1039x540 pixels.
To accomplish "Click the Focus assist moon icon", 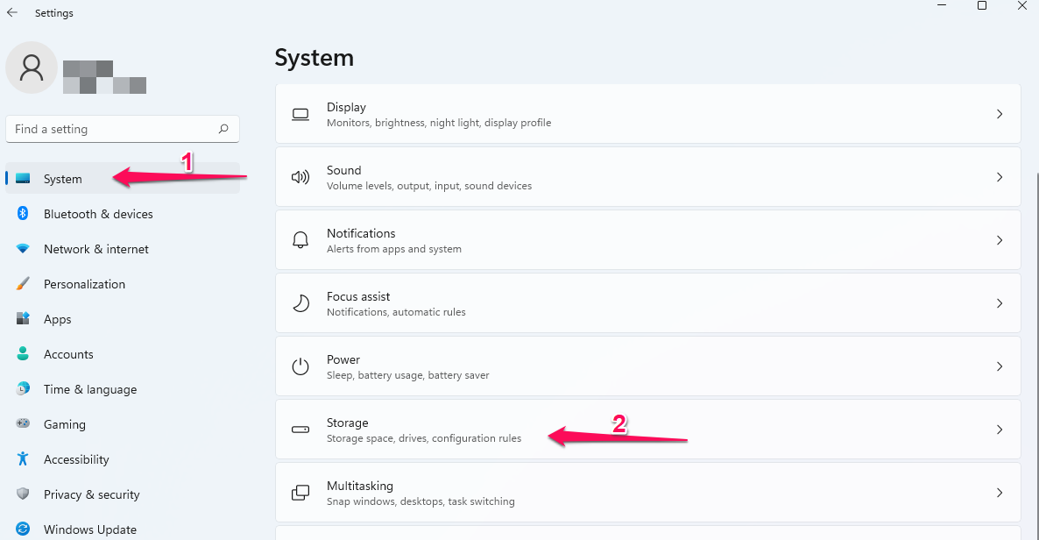I will tap(300, 303).
